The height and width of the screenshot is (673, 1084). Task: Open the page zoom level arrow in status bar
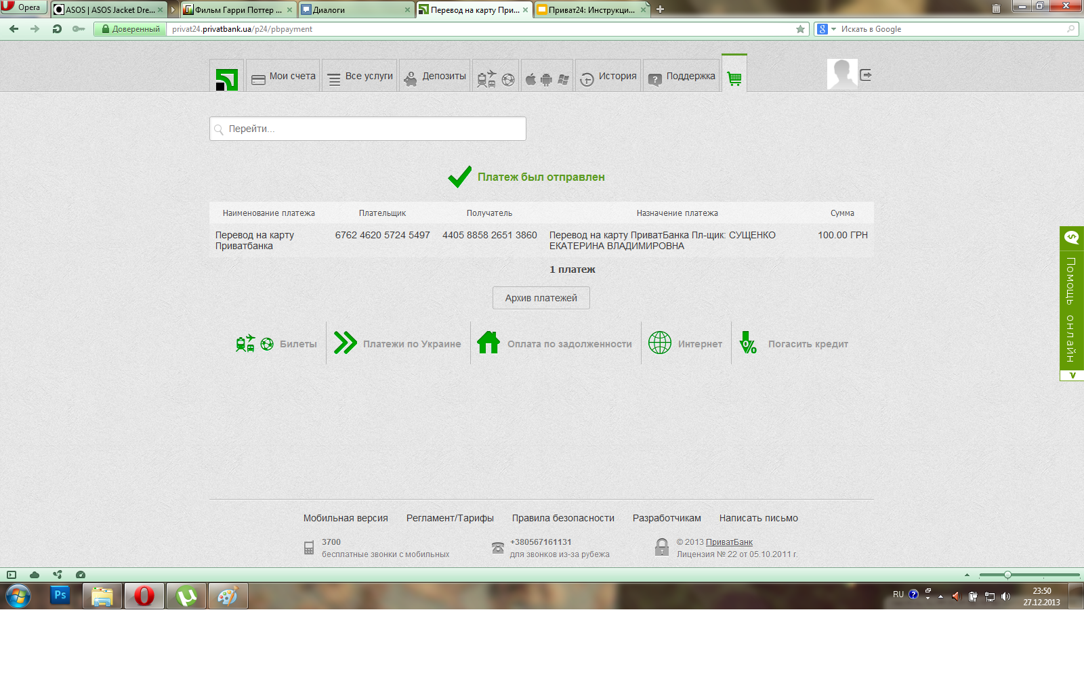point(967,575)
